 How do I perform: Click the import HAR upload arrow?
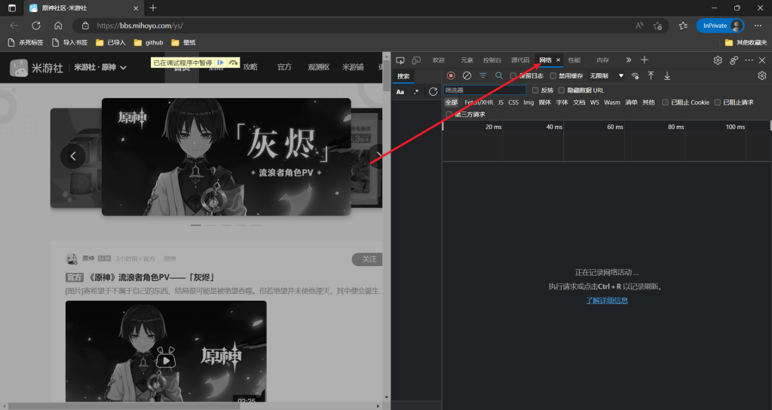coord(651,75)
